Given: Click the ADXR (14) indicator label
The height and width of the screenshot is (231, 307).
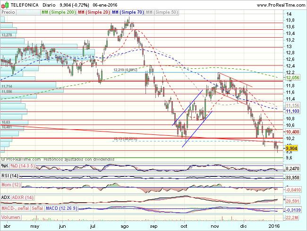Looking at the screenshot, I should [23, 198].
